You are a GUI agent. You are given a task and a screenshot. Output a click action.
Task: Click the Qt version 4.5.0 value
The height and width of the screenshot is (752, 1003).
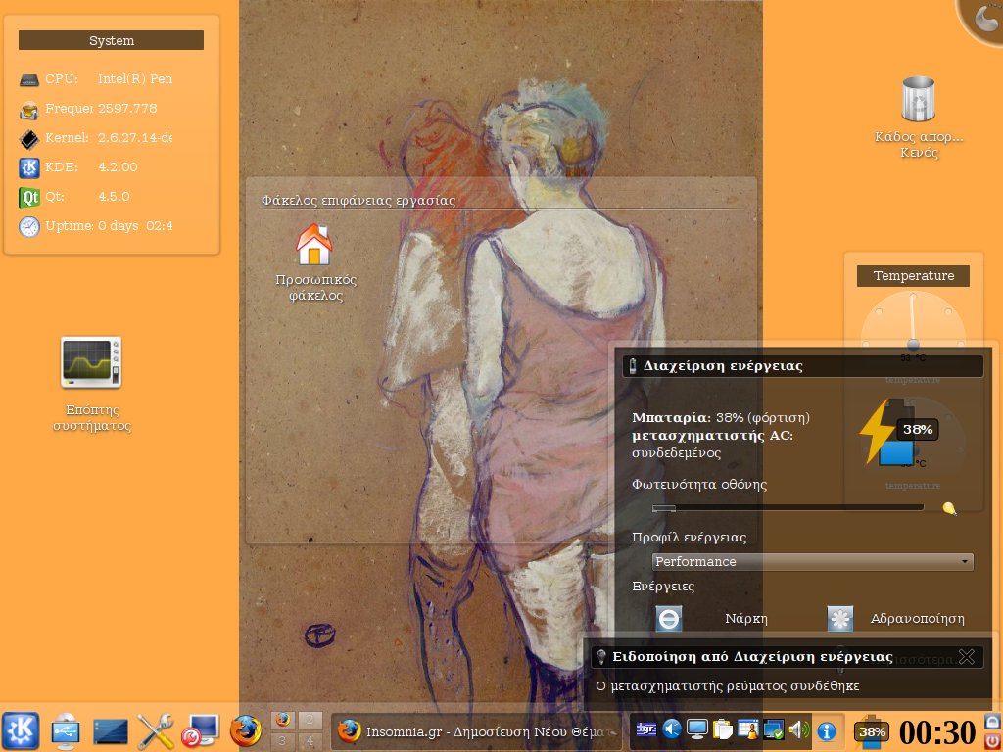click(x=114, y=196)
